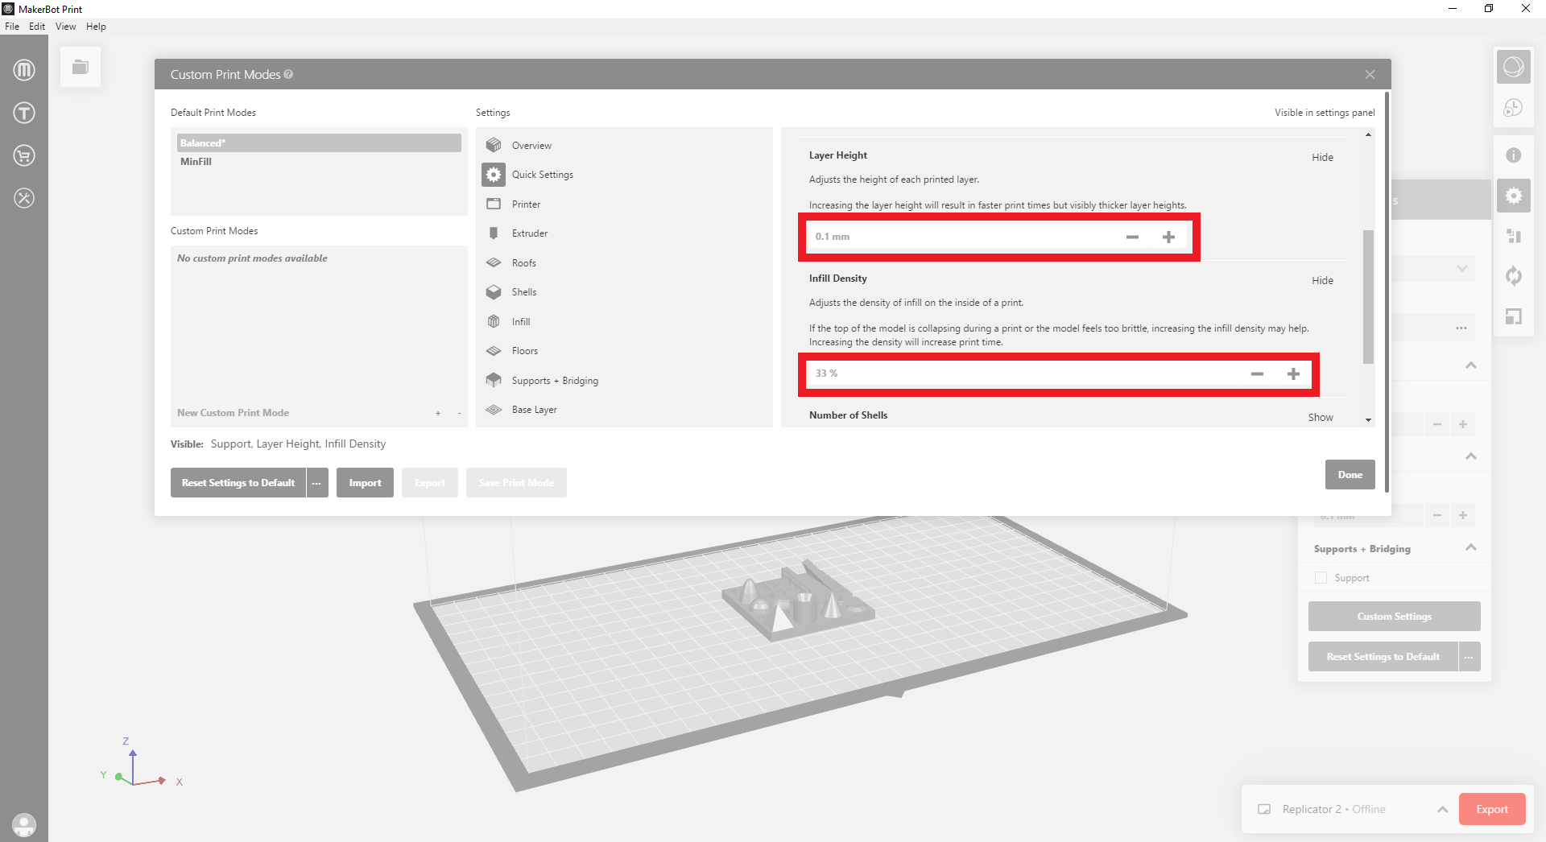1546x842 pixels.
Task: Click the settings list scroll down arrow
Action: pyautogui.click(x=1368, y=420)
